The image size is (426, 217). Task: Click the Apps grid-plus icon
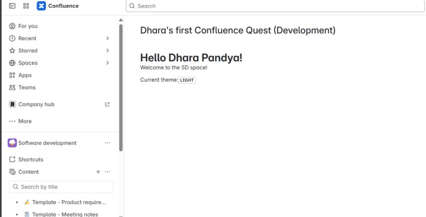(12, 75)
